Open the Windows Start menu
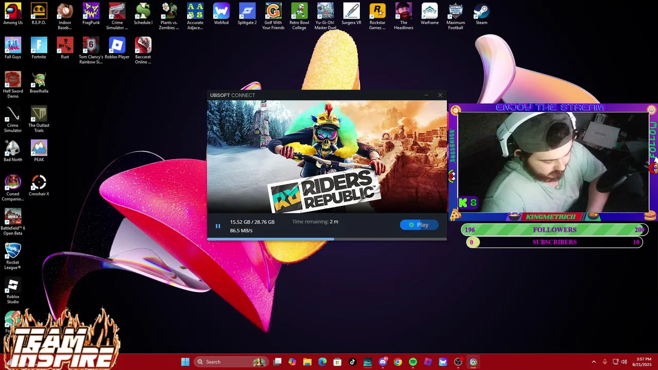 click(185, 362)
